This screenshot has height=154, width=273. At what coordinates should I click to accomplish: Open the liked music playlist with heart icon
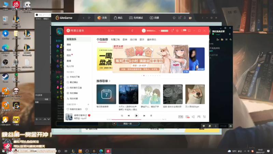(x=74, y=109)
